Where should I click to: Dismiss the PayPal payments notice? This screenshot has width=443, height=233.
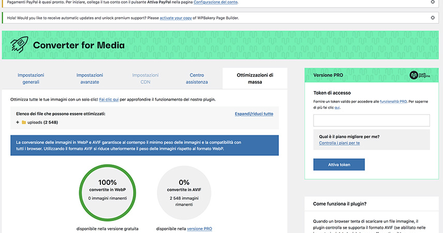(433, 2)
